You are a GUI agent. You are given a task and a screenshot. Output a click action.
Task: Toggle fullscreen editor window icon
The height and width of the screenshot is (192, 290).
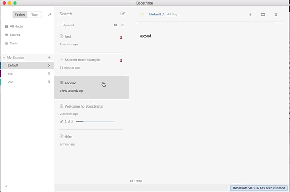[x=263, y=14]
